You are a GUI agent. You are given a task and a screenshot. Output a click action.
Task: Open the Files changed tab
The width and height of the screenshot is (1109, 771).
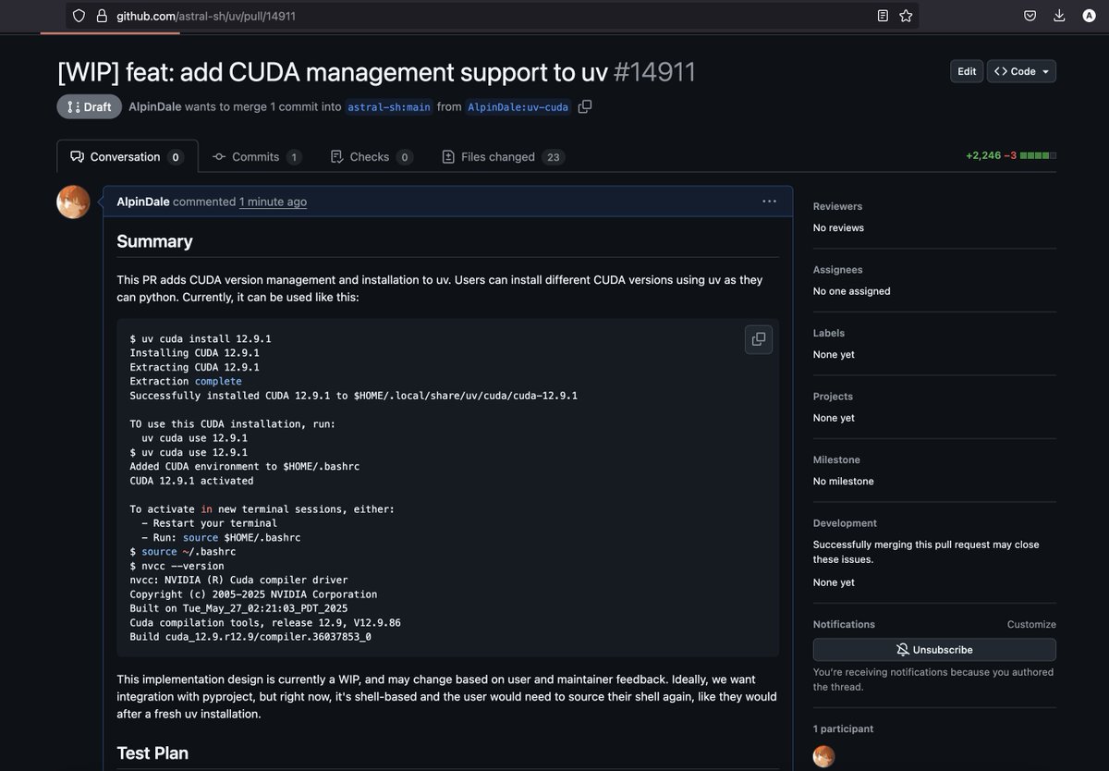pyautogui.click(x=504, y=157)
